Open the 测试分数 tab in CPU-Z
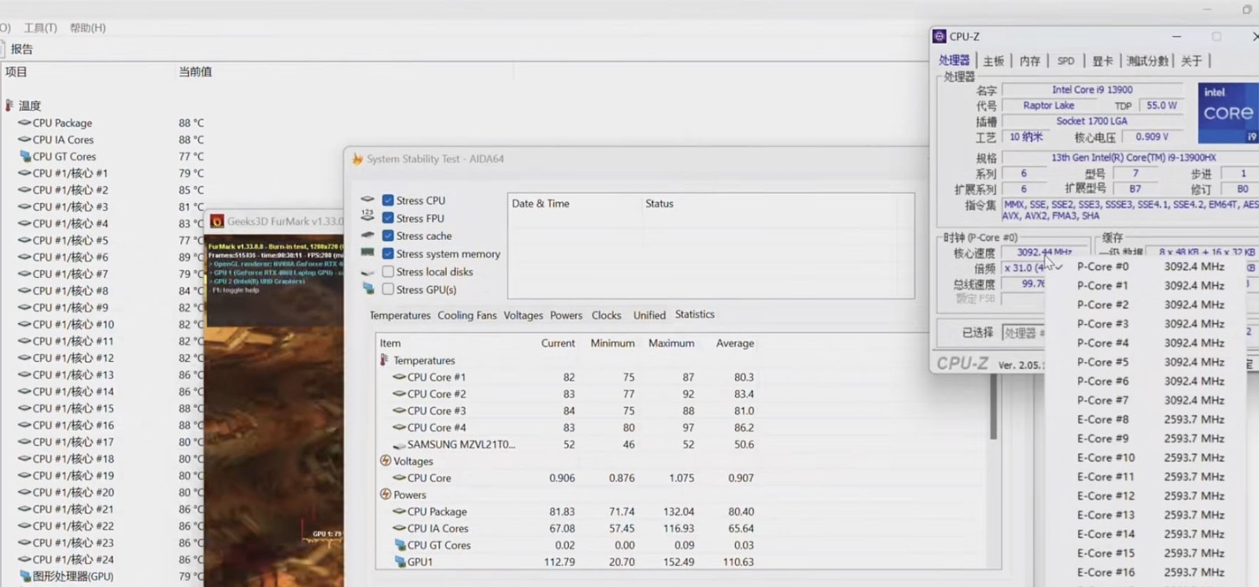1259x587 pixels. click(x=1147, y=61)
